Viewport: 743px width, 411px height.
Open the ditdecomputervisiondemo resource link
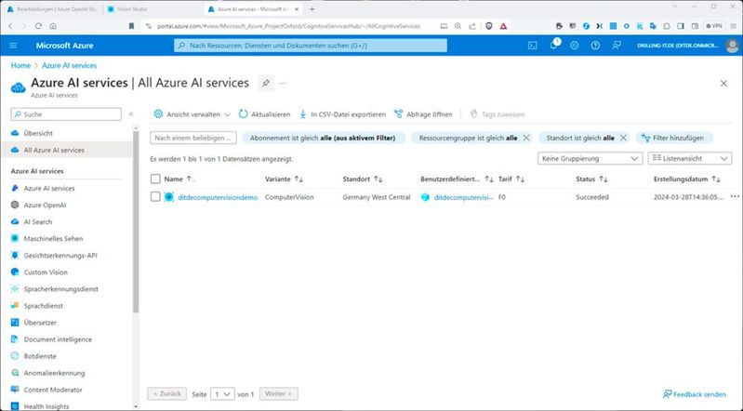click(x=218, y=197)
